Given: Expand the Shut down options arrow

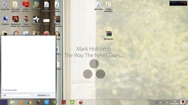Looking at the screenshot, I should point(48,95).
